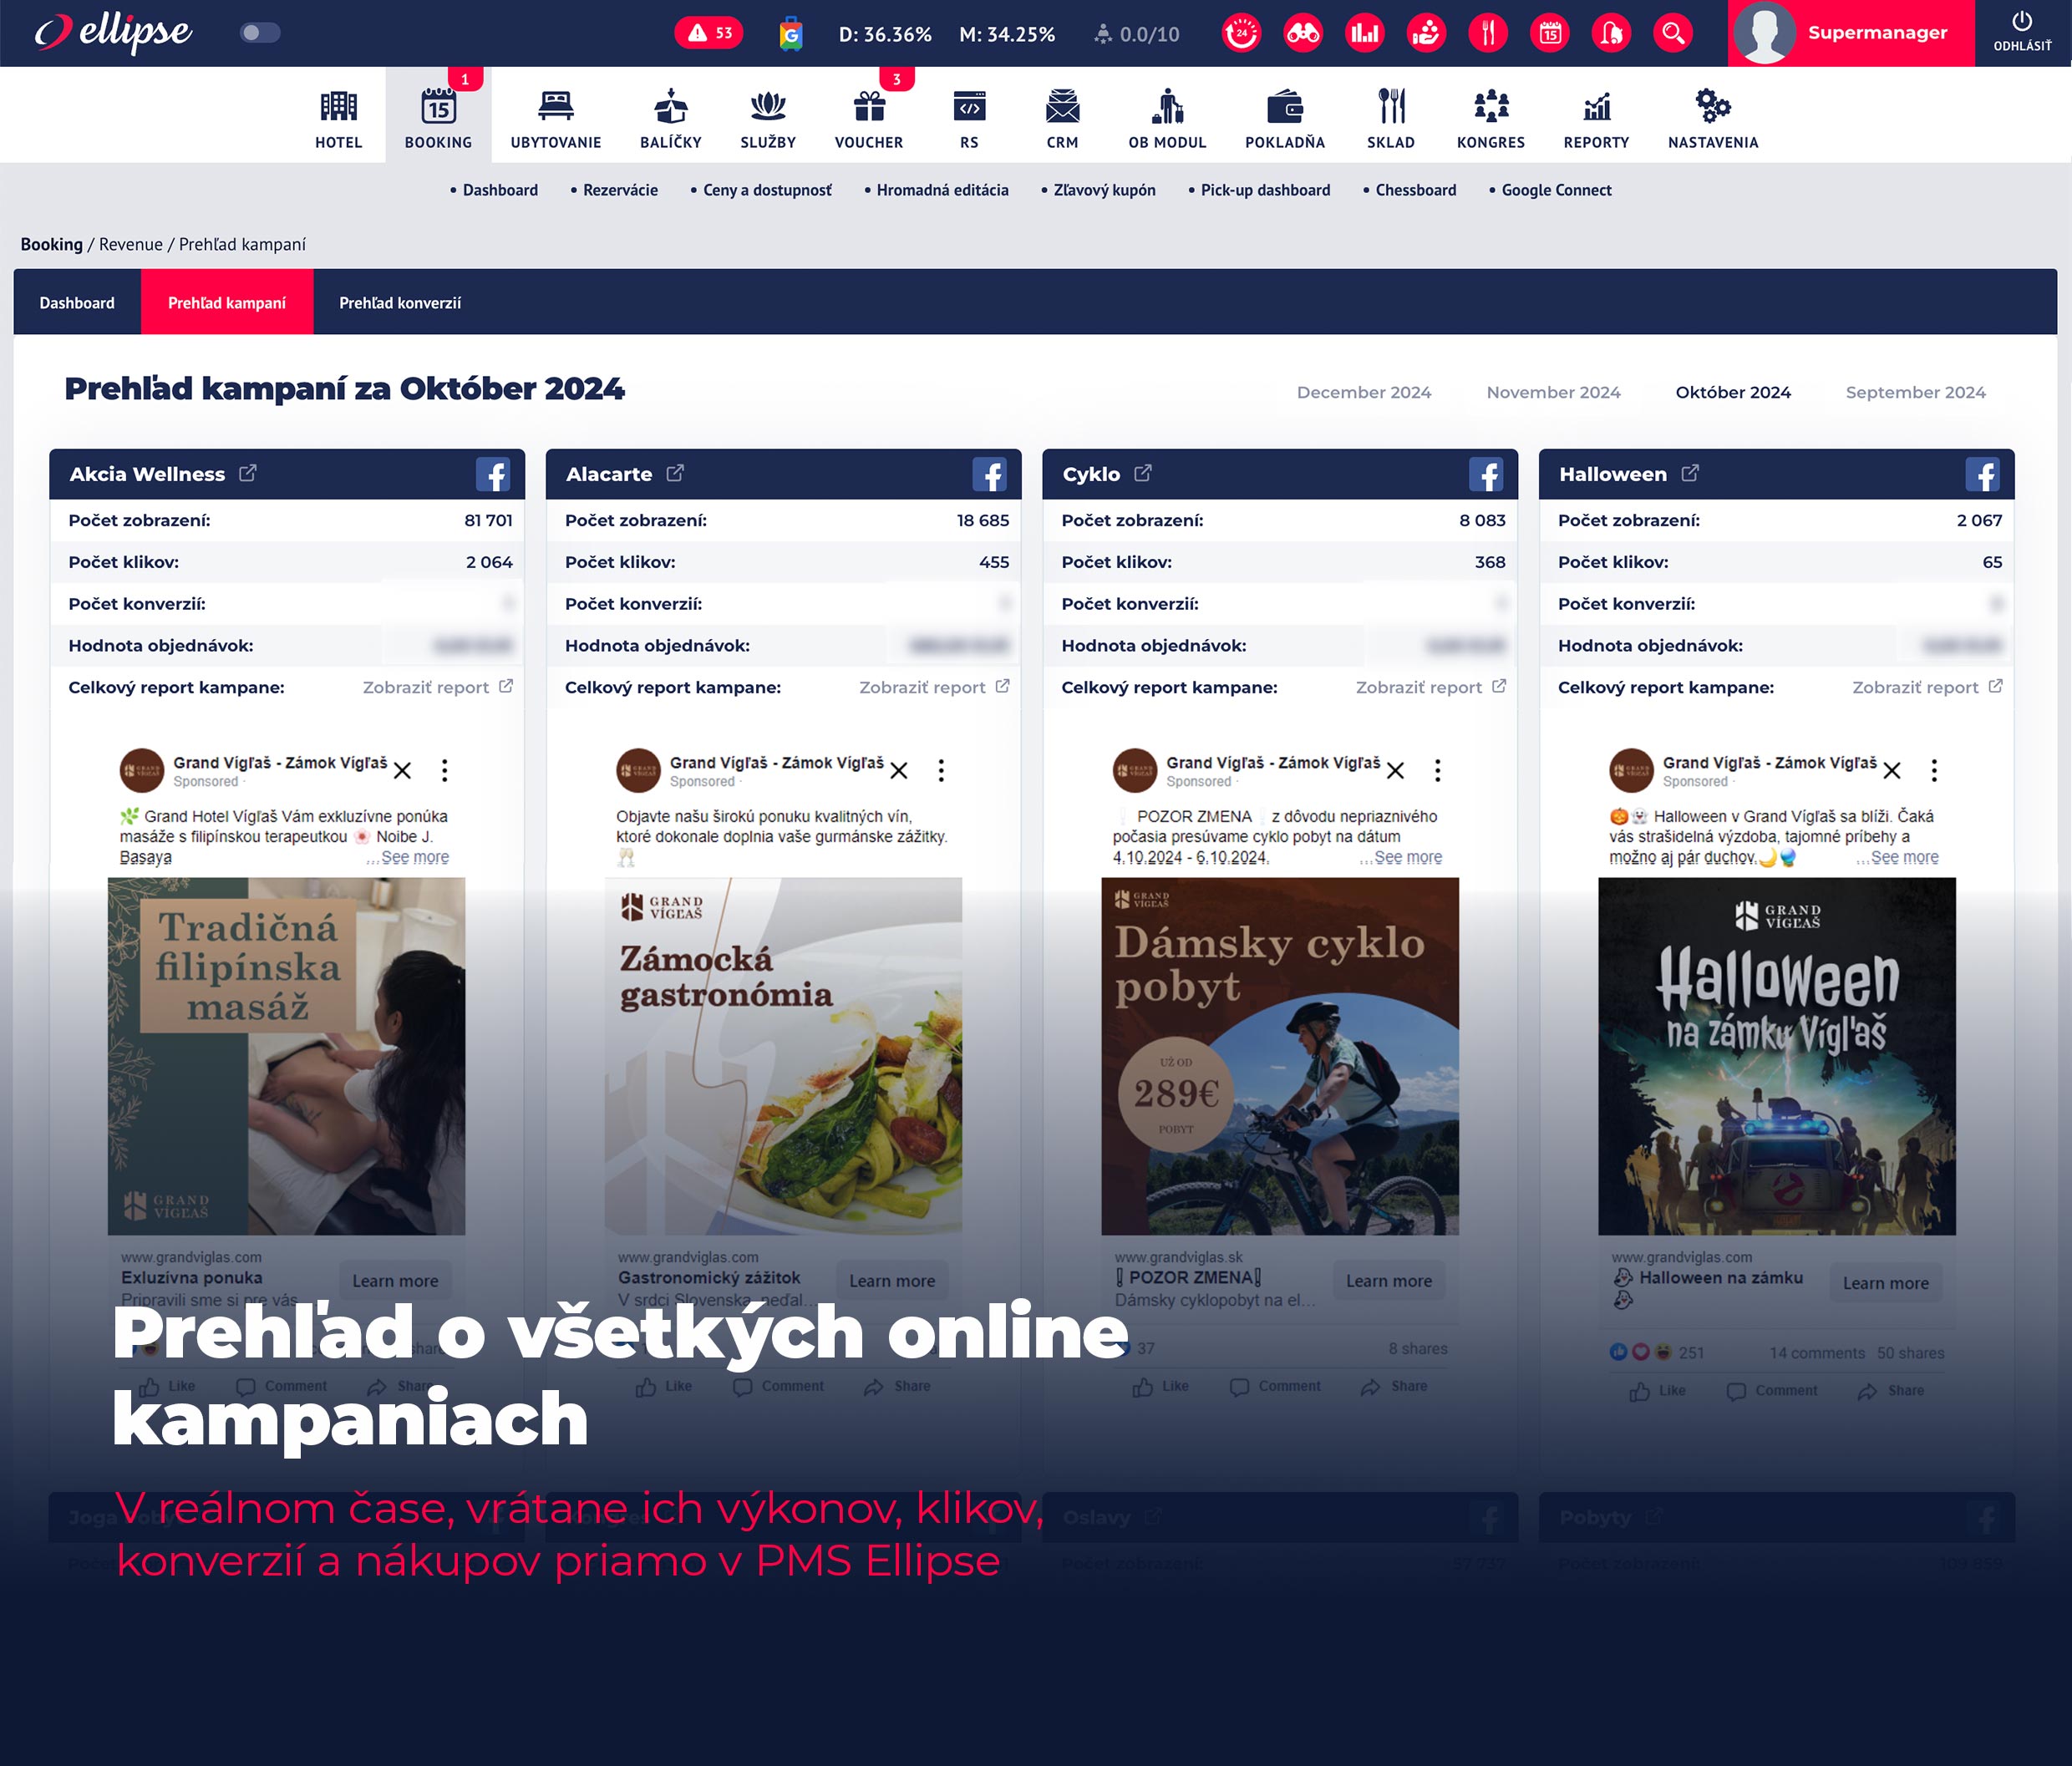Open the Reporty module
The height and width of the screenshot is (1766, 2072).
pos(1597,118)
